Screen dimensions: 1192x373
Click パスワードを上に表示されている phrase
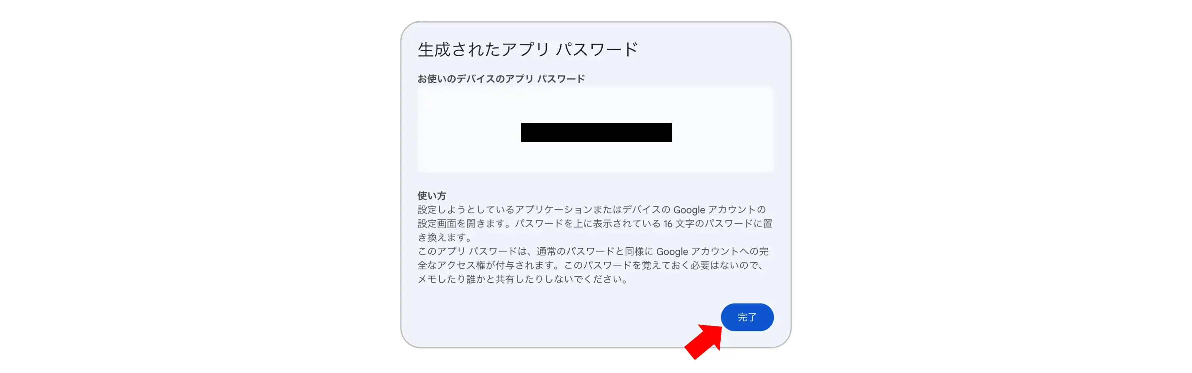tap(588, 223)
